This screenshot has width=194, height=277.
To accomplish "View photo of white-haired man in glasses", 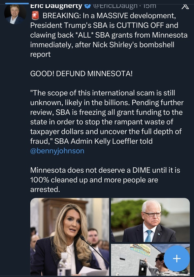I will pyautogui.click(x=150, y=220).
